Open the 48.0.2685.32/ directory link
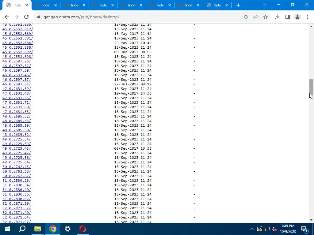This screenshot has width=314, height=235. tap(17, 117)
